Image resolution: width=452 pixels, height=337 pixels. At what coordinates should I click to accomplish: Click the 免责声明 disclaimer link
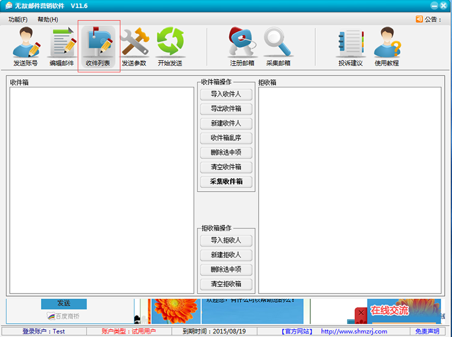pyautogui.click(x=427, y=332)
